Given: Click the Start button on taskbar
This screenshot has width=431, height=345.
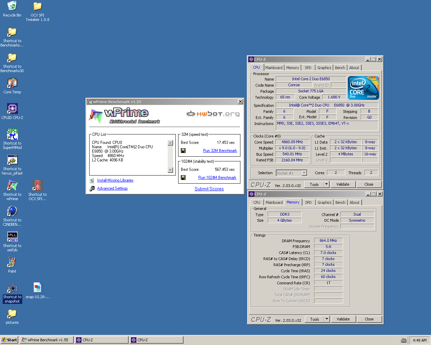Looking at the screenshot, I should tap(9, 340).
